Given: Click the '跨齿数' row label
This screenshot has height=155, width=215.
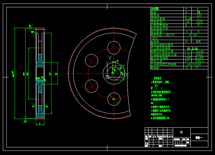Looking at the screenshot, I should click(x=155, y=67).
